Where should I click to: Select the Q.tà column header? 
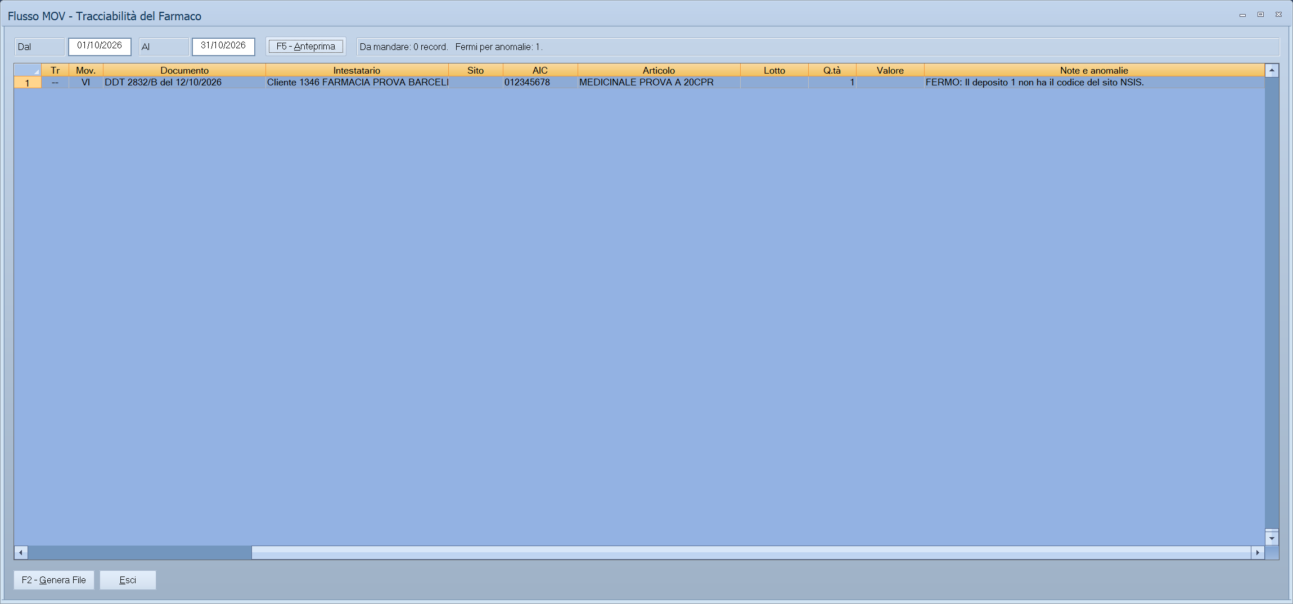click(x=832, y=70)
